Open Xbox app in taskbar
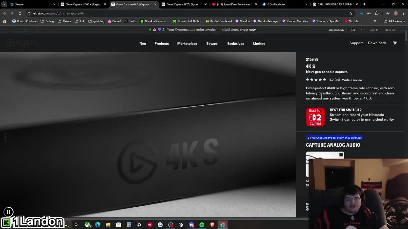Image resolution: width=408 pixels, height=229 pixels. (x=87, y=225)
